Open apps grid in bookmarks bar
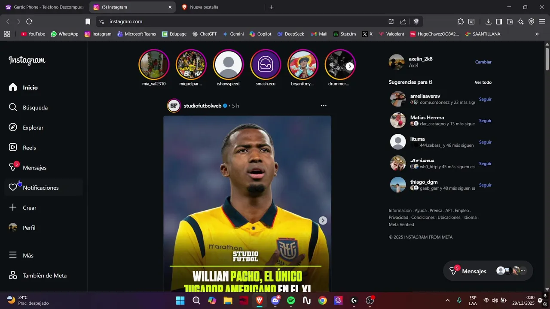The height and width of the screenshot is (309, 550). [x=7, y=34]
